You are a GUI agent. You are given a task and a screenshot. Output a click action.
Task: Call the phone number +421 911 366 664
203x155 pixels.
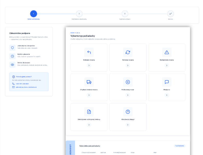pos(22,84)
